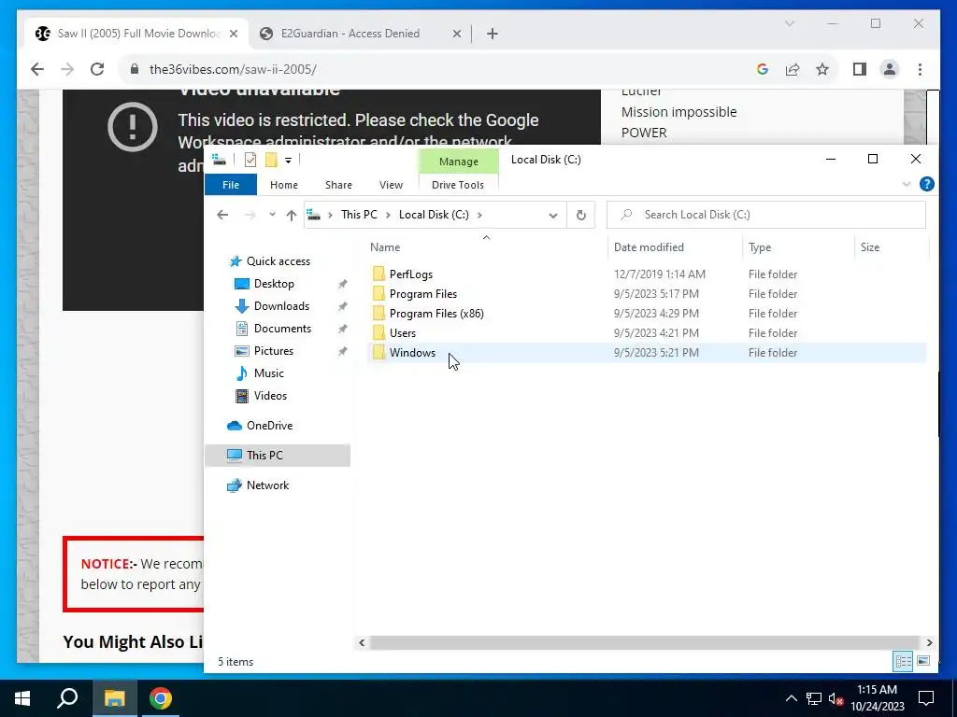The width and height of the screenshot is (957, 717).
Task: Switch to Large icons view in status bar
Action: 922,662
